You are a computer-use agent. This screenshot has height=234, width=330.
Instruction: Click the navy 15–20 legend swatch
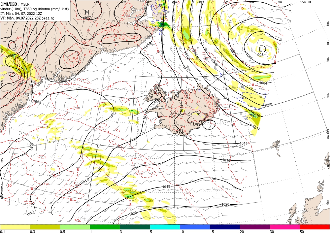225,227
